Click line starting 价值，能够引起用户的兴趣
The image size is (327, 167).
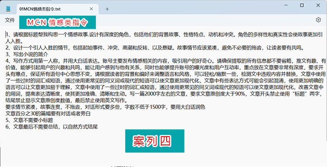164,68
